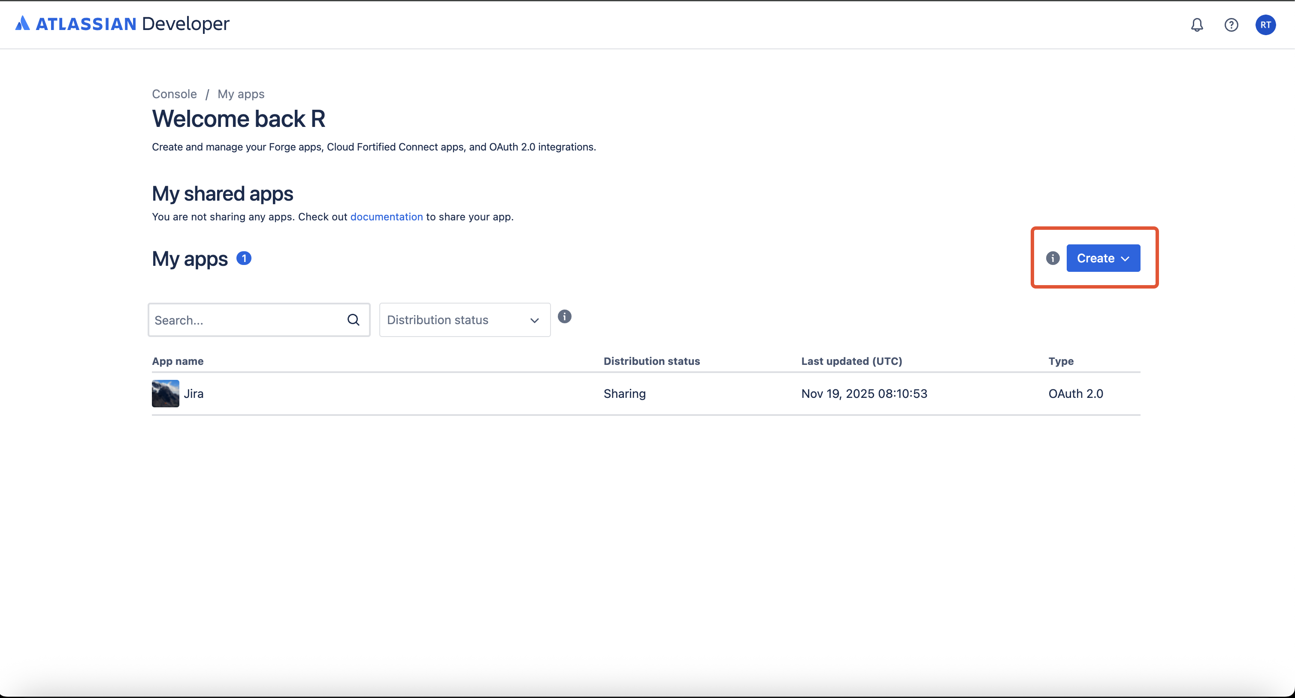
Task: Open the RT profile avatar menu
Action: (x=1265, y=24)
